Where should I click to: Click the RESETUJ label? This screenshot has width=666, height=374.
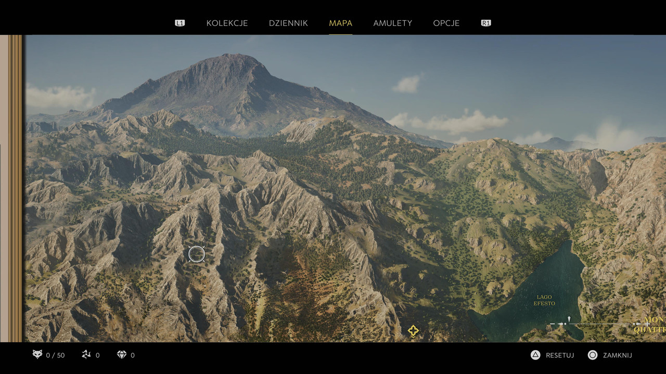tap(560, 355)
